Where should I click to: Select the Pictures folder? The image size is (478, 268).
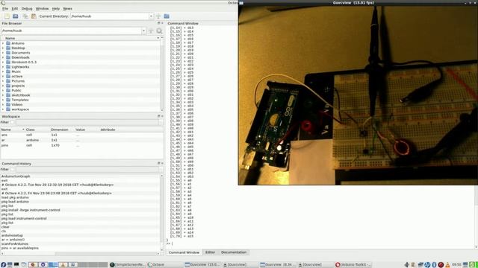18,81
